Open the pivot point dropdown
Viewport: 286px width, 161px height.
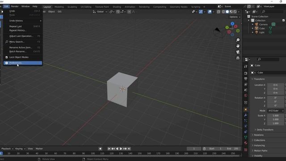click(112, 12)
